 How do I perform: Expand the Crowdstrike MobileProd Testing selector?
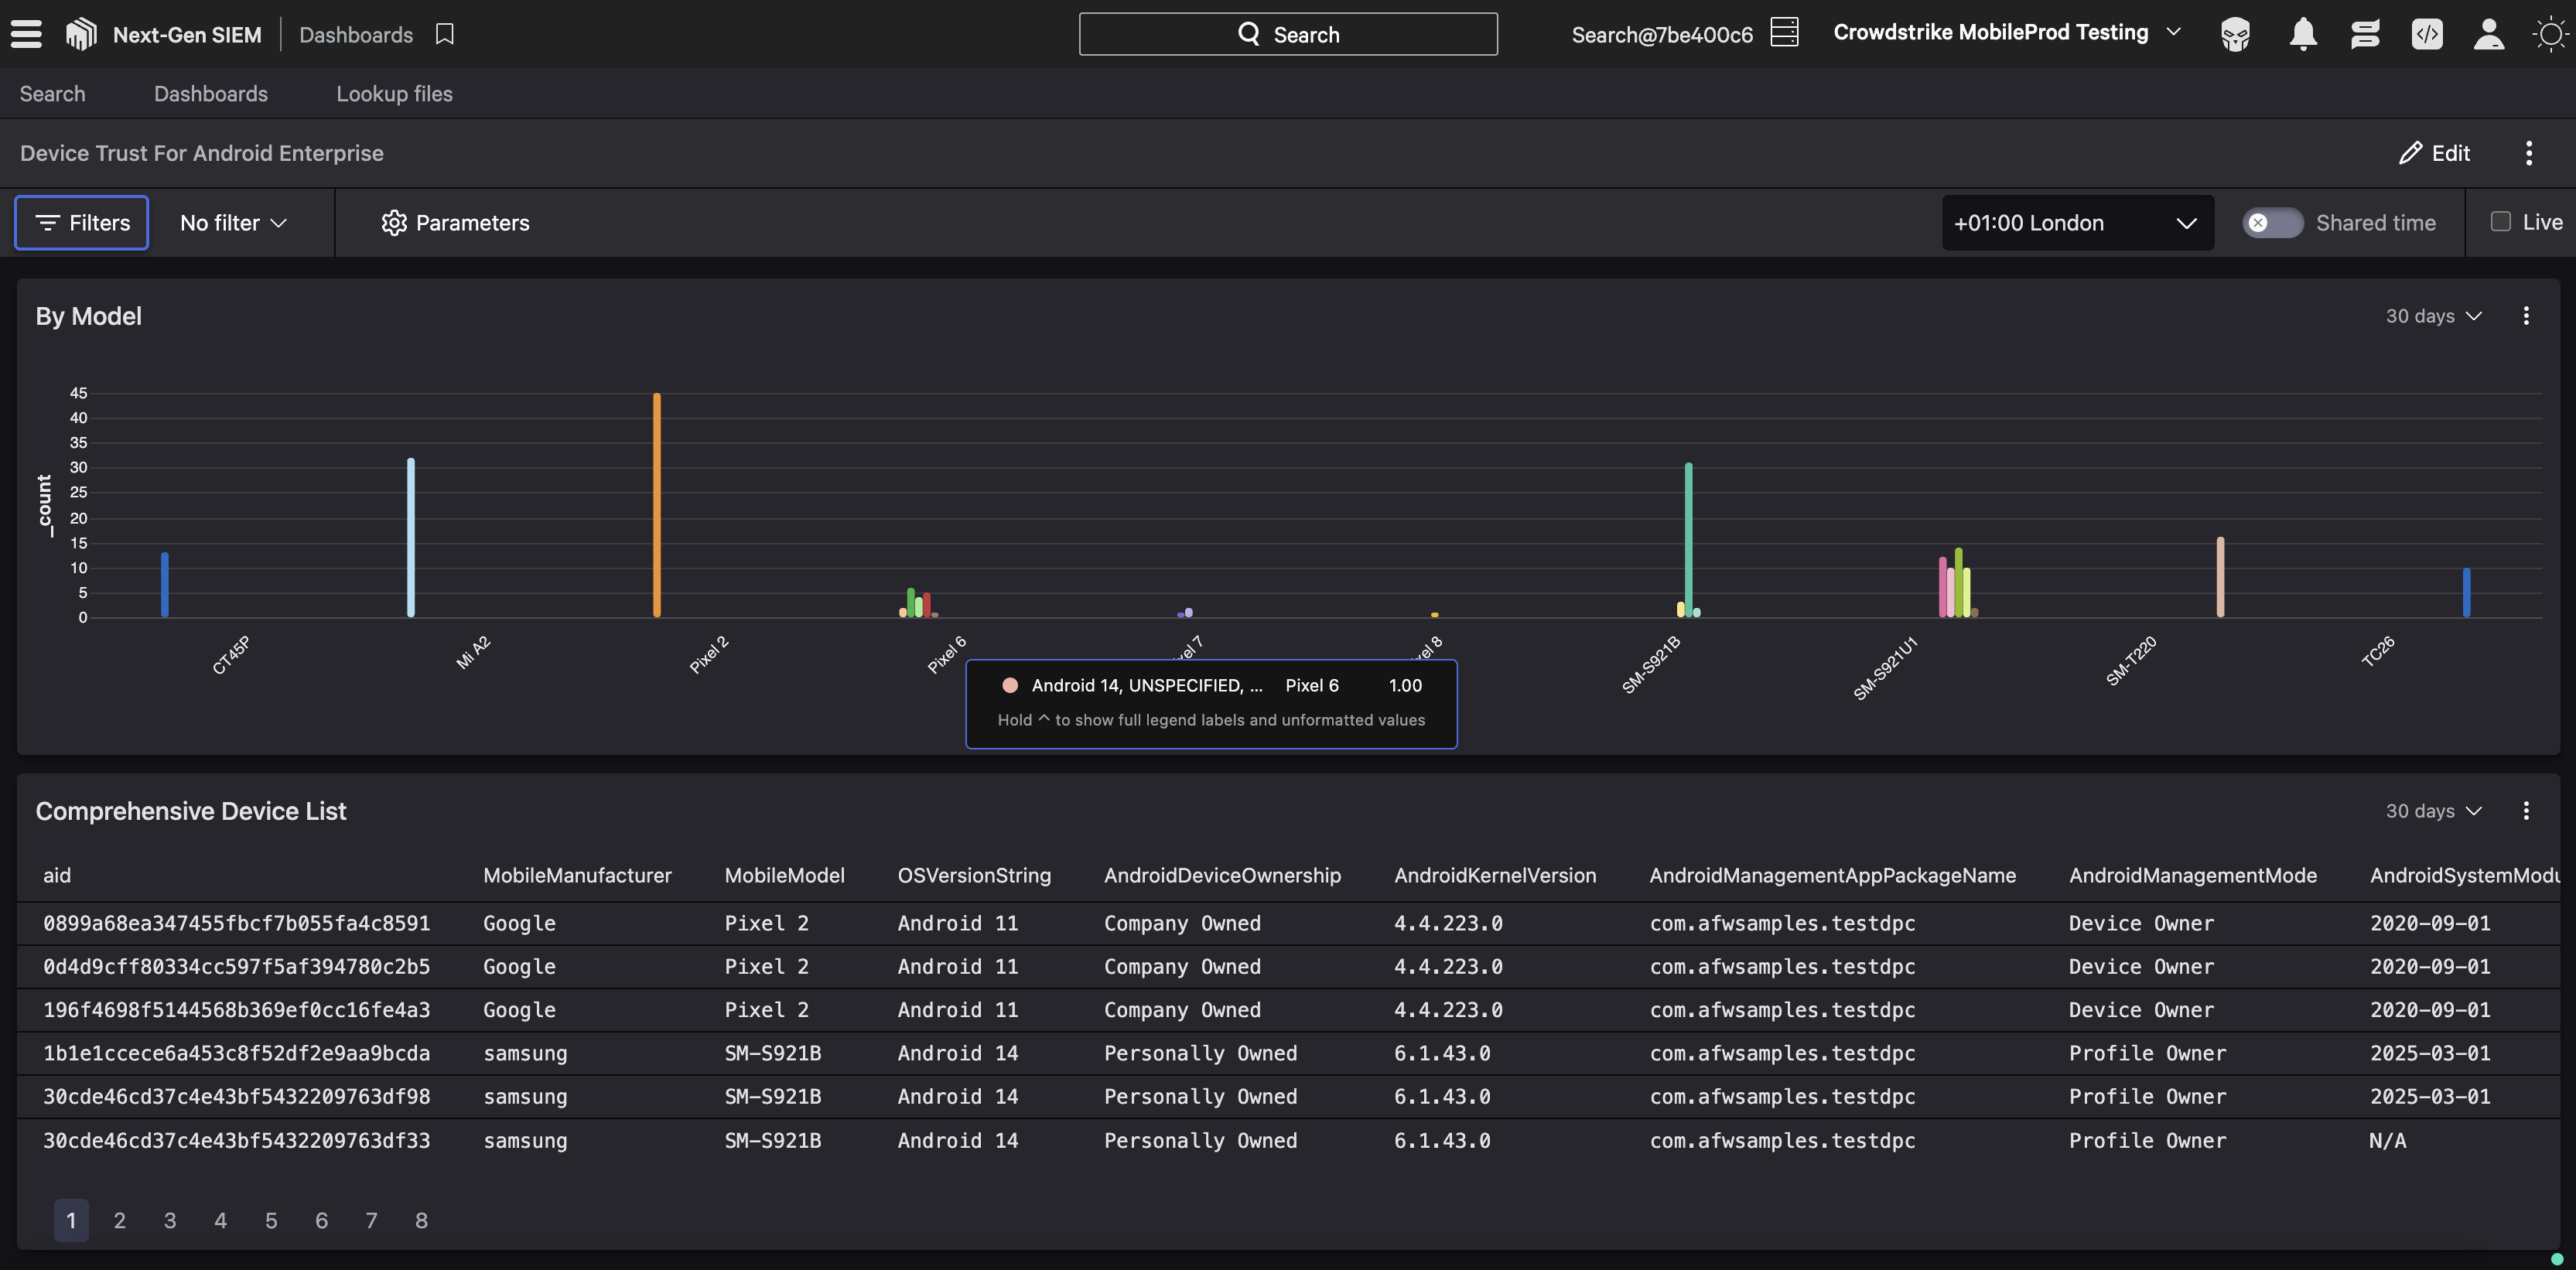(x=2006, y=32)
